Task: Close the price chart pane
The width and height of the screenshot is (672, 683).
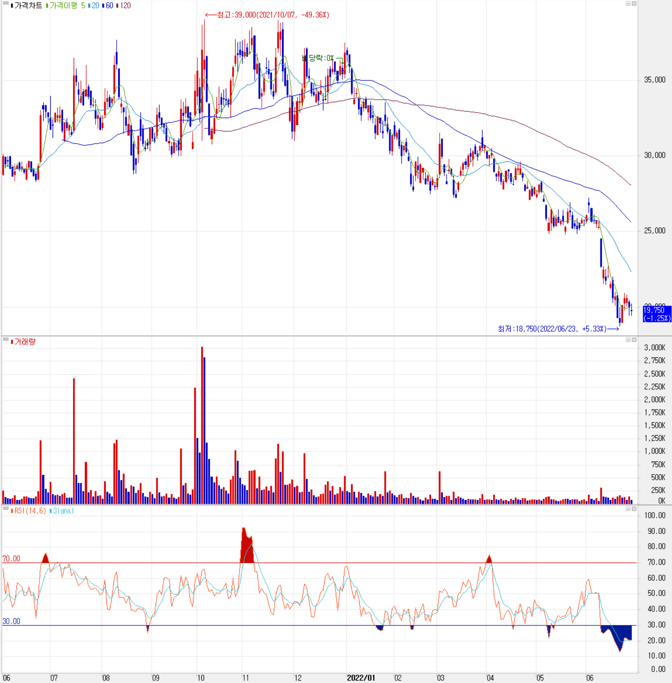Action: click(x=634, y=4)
